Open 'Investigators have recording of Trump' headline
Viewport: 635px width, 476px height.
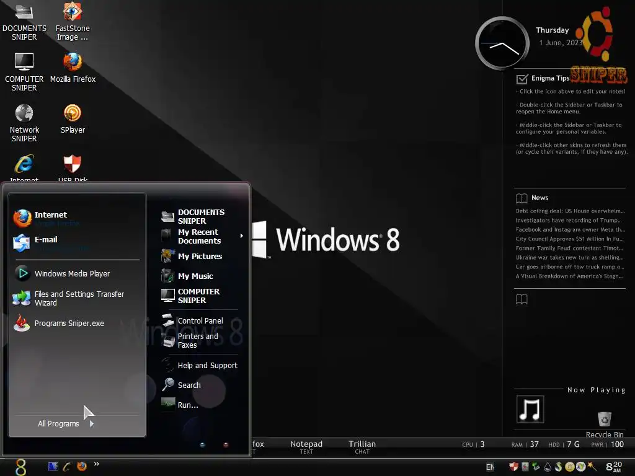(569, 220)
